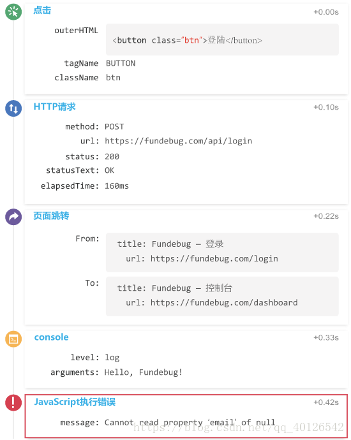The image size is (351, 440).
Task: Open the console event title
Action: coord(52,337)
